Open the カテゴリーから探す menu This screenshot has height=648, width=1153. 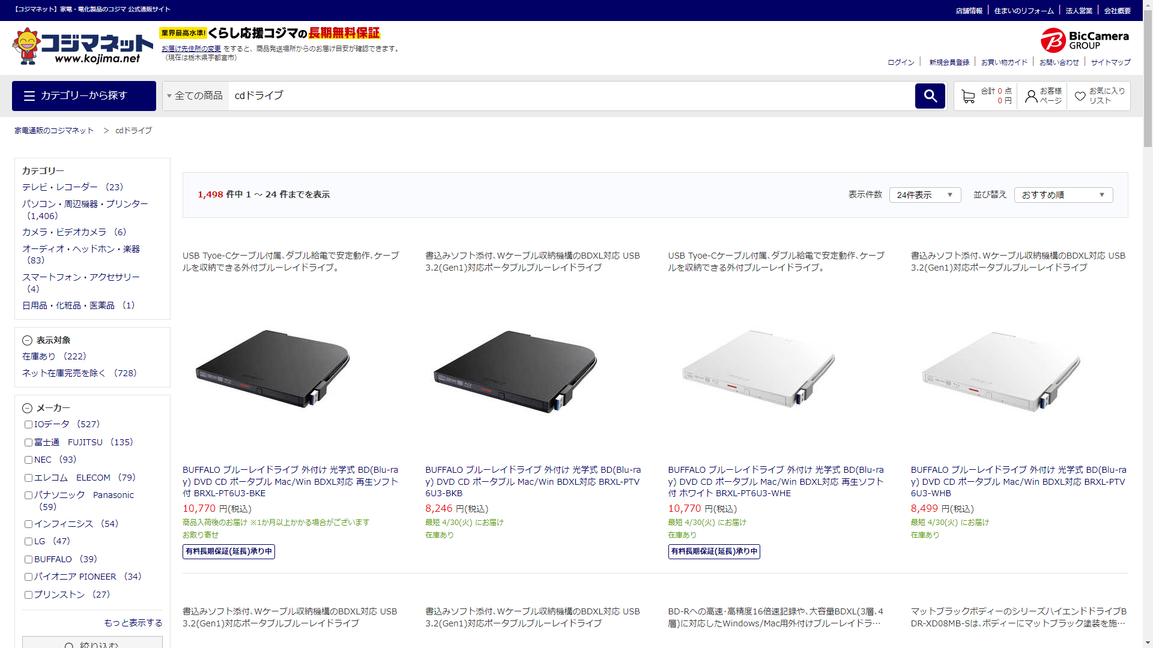click(x=84, y=96)
